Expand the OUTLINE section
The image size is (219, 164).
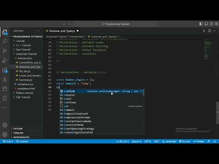pyautogui.click(x=27, y=128)
